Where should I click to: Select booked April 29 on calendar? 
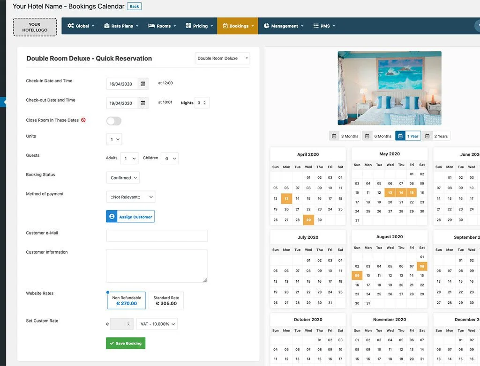308,220
